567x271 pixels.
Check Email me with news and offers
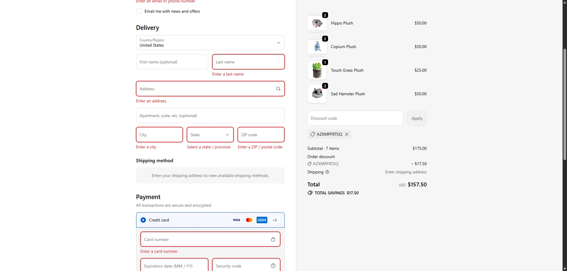pyautogui.click(x=139, y=11)
